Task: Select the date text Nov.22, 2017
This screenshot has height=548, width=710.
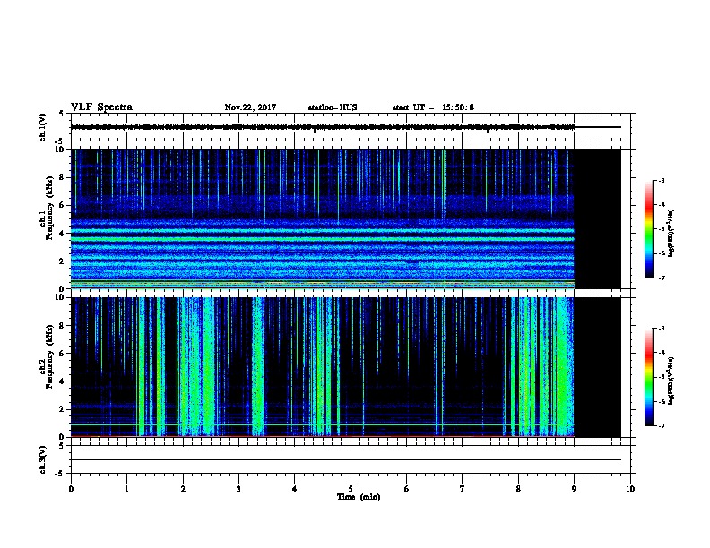Action: click(250, 107)
